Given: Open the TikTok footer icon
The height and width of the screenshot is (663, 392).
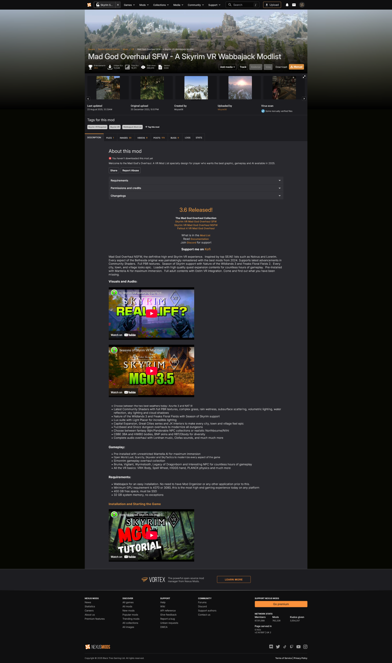Looking at the screenshot, I should pyautogui.click(x=285, y=647).
